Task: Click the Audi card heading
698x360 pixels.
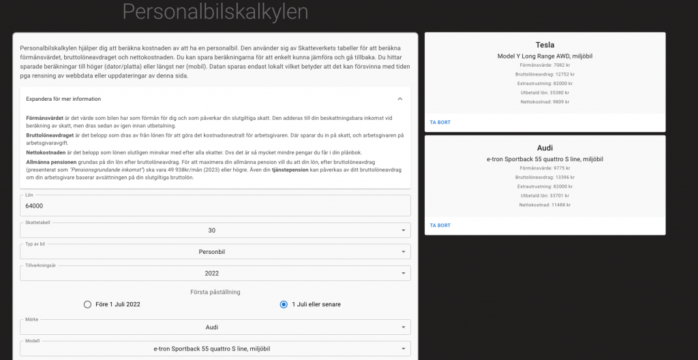Action: coord(545,148)
